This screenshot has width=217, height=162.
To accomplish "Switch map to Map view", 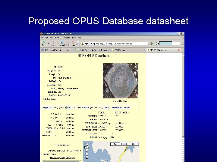I will [x=115, y=144].
